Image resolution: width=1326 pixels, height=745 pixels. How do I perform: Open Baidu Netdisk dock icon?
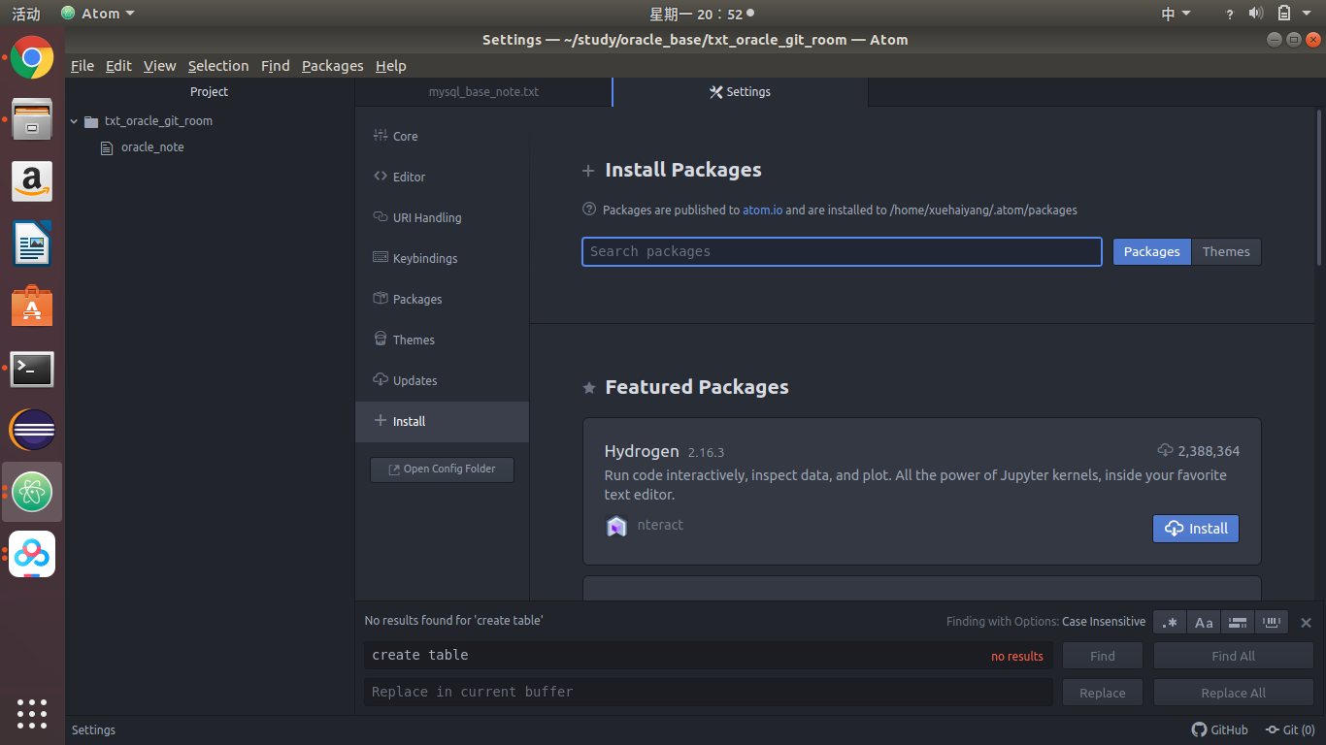click(x=32, y=554)
